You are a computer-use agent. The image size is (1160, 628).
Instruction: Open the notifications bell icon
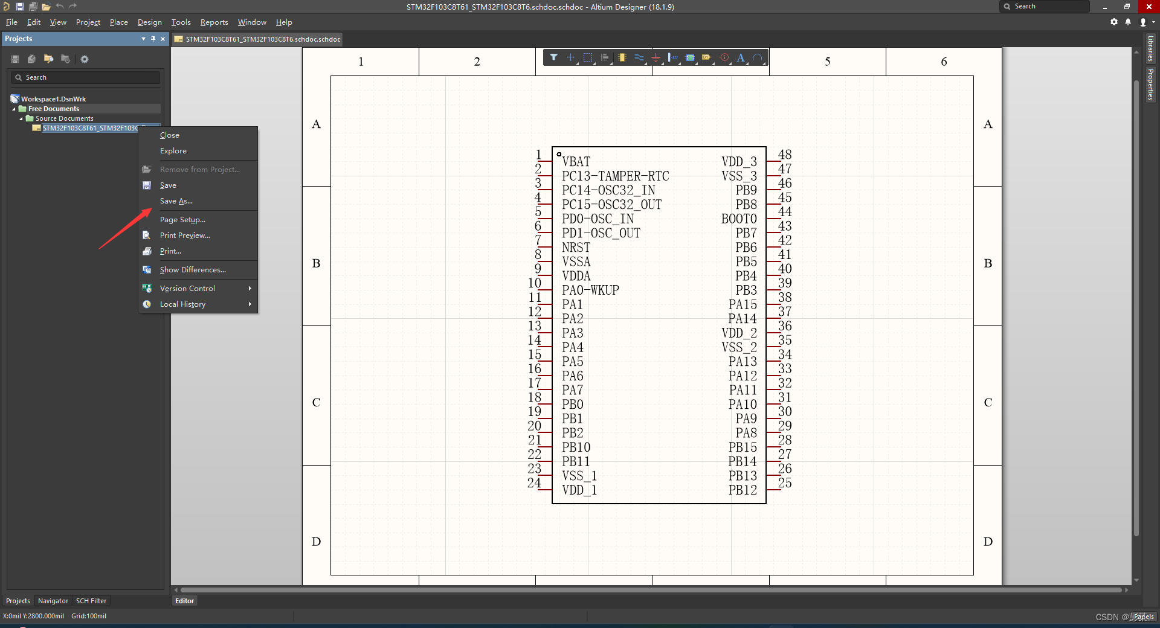coord(1128,22)
